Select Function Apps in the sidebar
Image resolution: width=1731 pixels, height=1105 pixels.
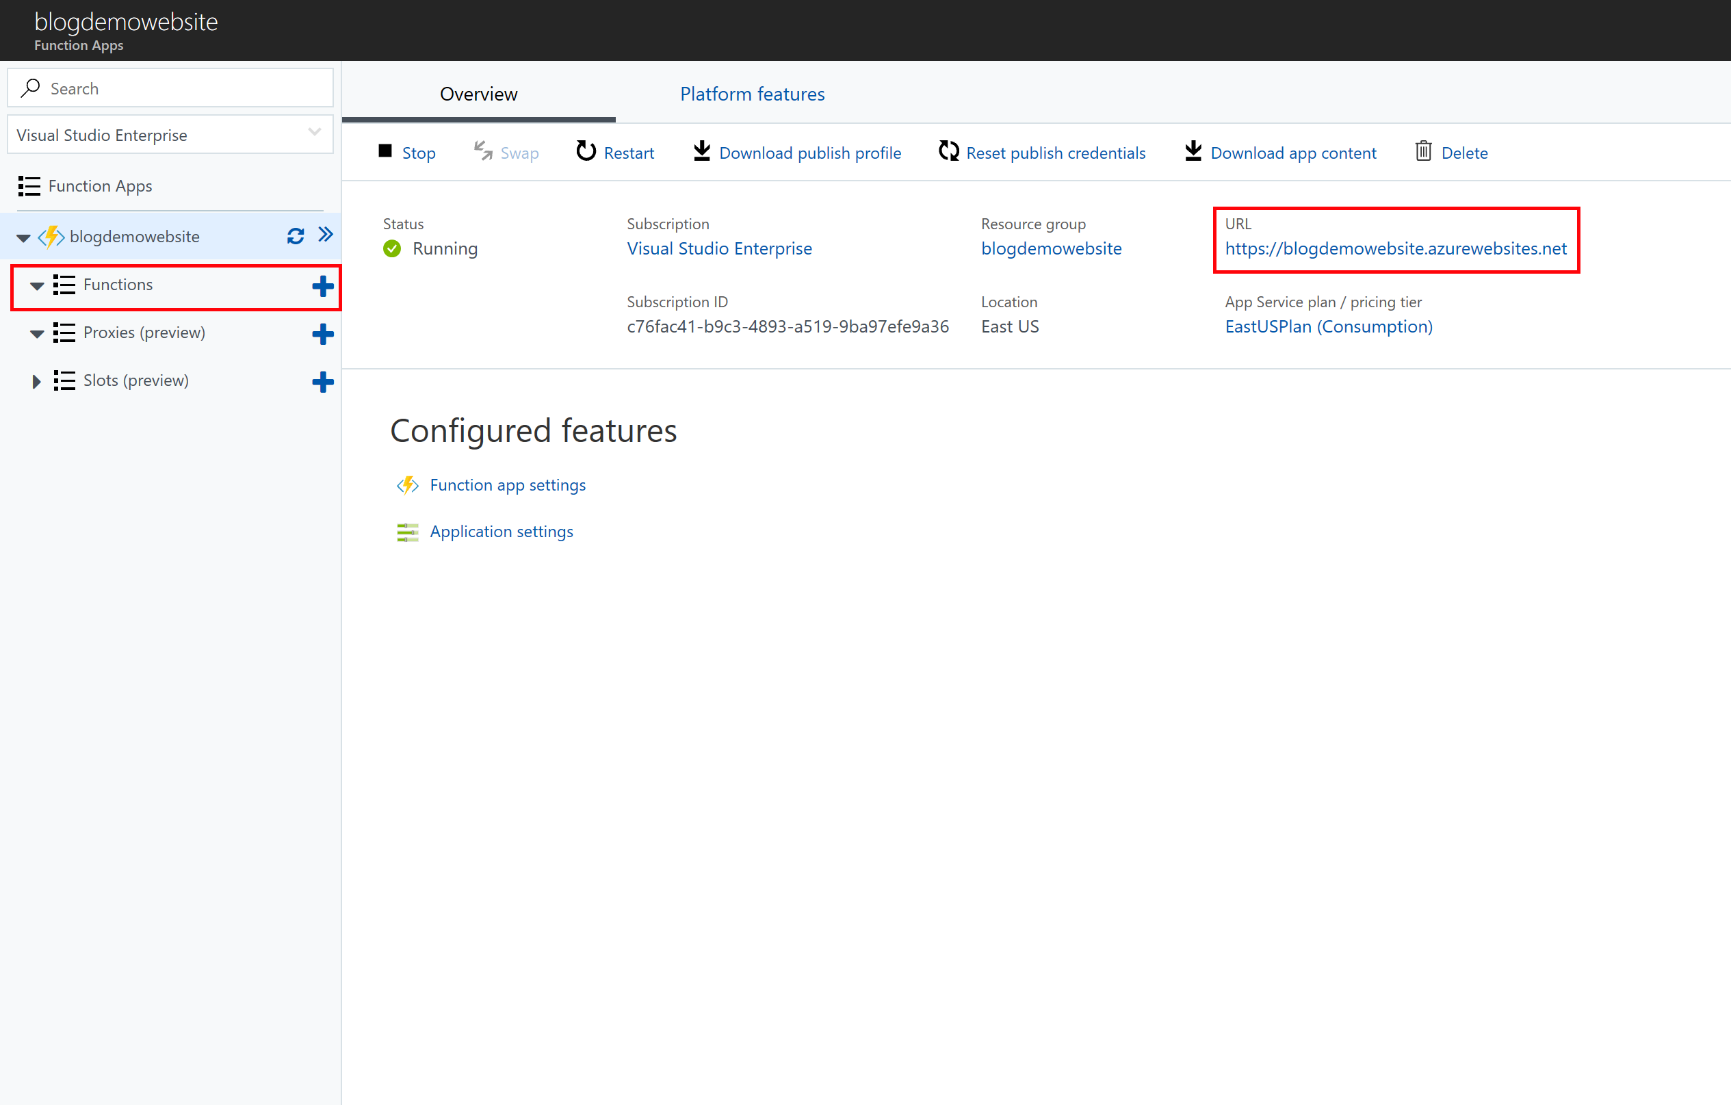point(100,186)
